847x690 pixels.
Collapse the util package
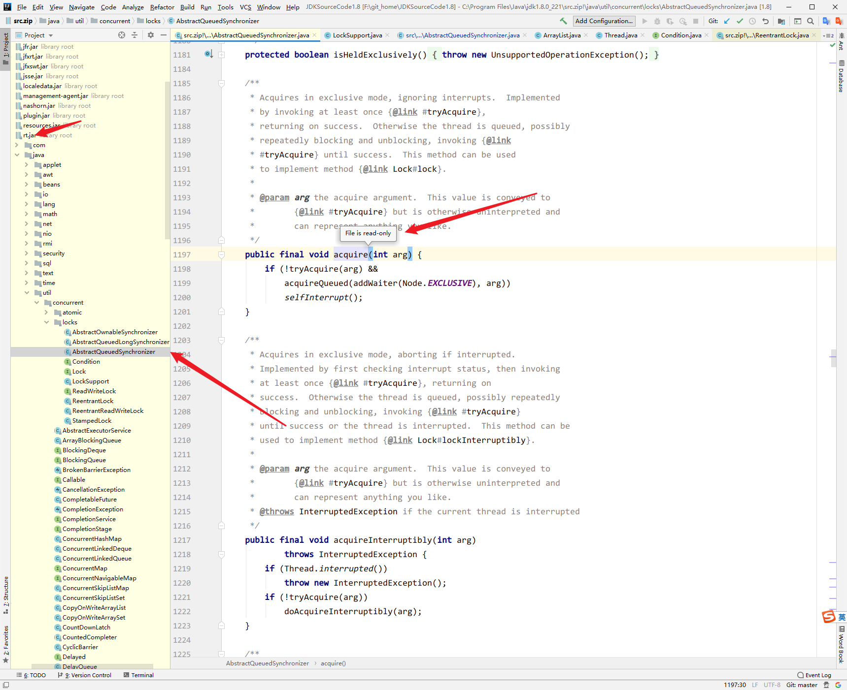[27, 293]
